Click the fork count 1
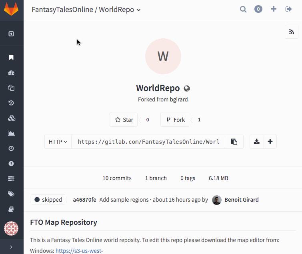The height and width of the screenshot is (254, 302). [199, 120]
